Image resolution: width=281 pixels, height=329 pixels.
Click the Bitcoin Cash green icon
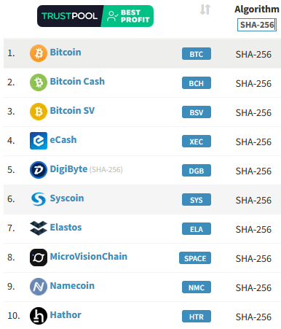(39, 82)
